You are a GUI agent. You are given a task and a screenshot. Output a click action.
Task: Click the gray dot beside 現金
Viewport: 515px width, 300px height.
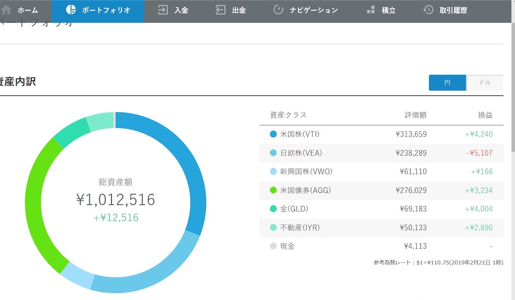[x=274, y=246]
